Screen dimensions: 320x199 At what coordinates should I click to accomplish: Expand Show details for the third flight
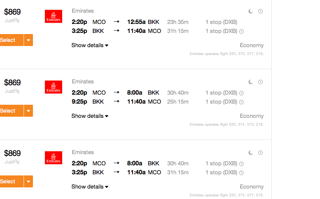(90, 187)
